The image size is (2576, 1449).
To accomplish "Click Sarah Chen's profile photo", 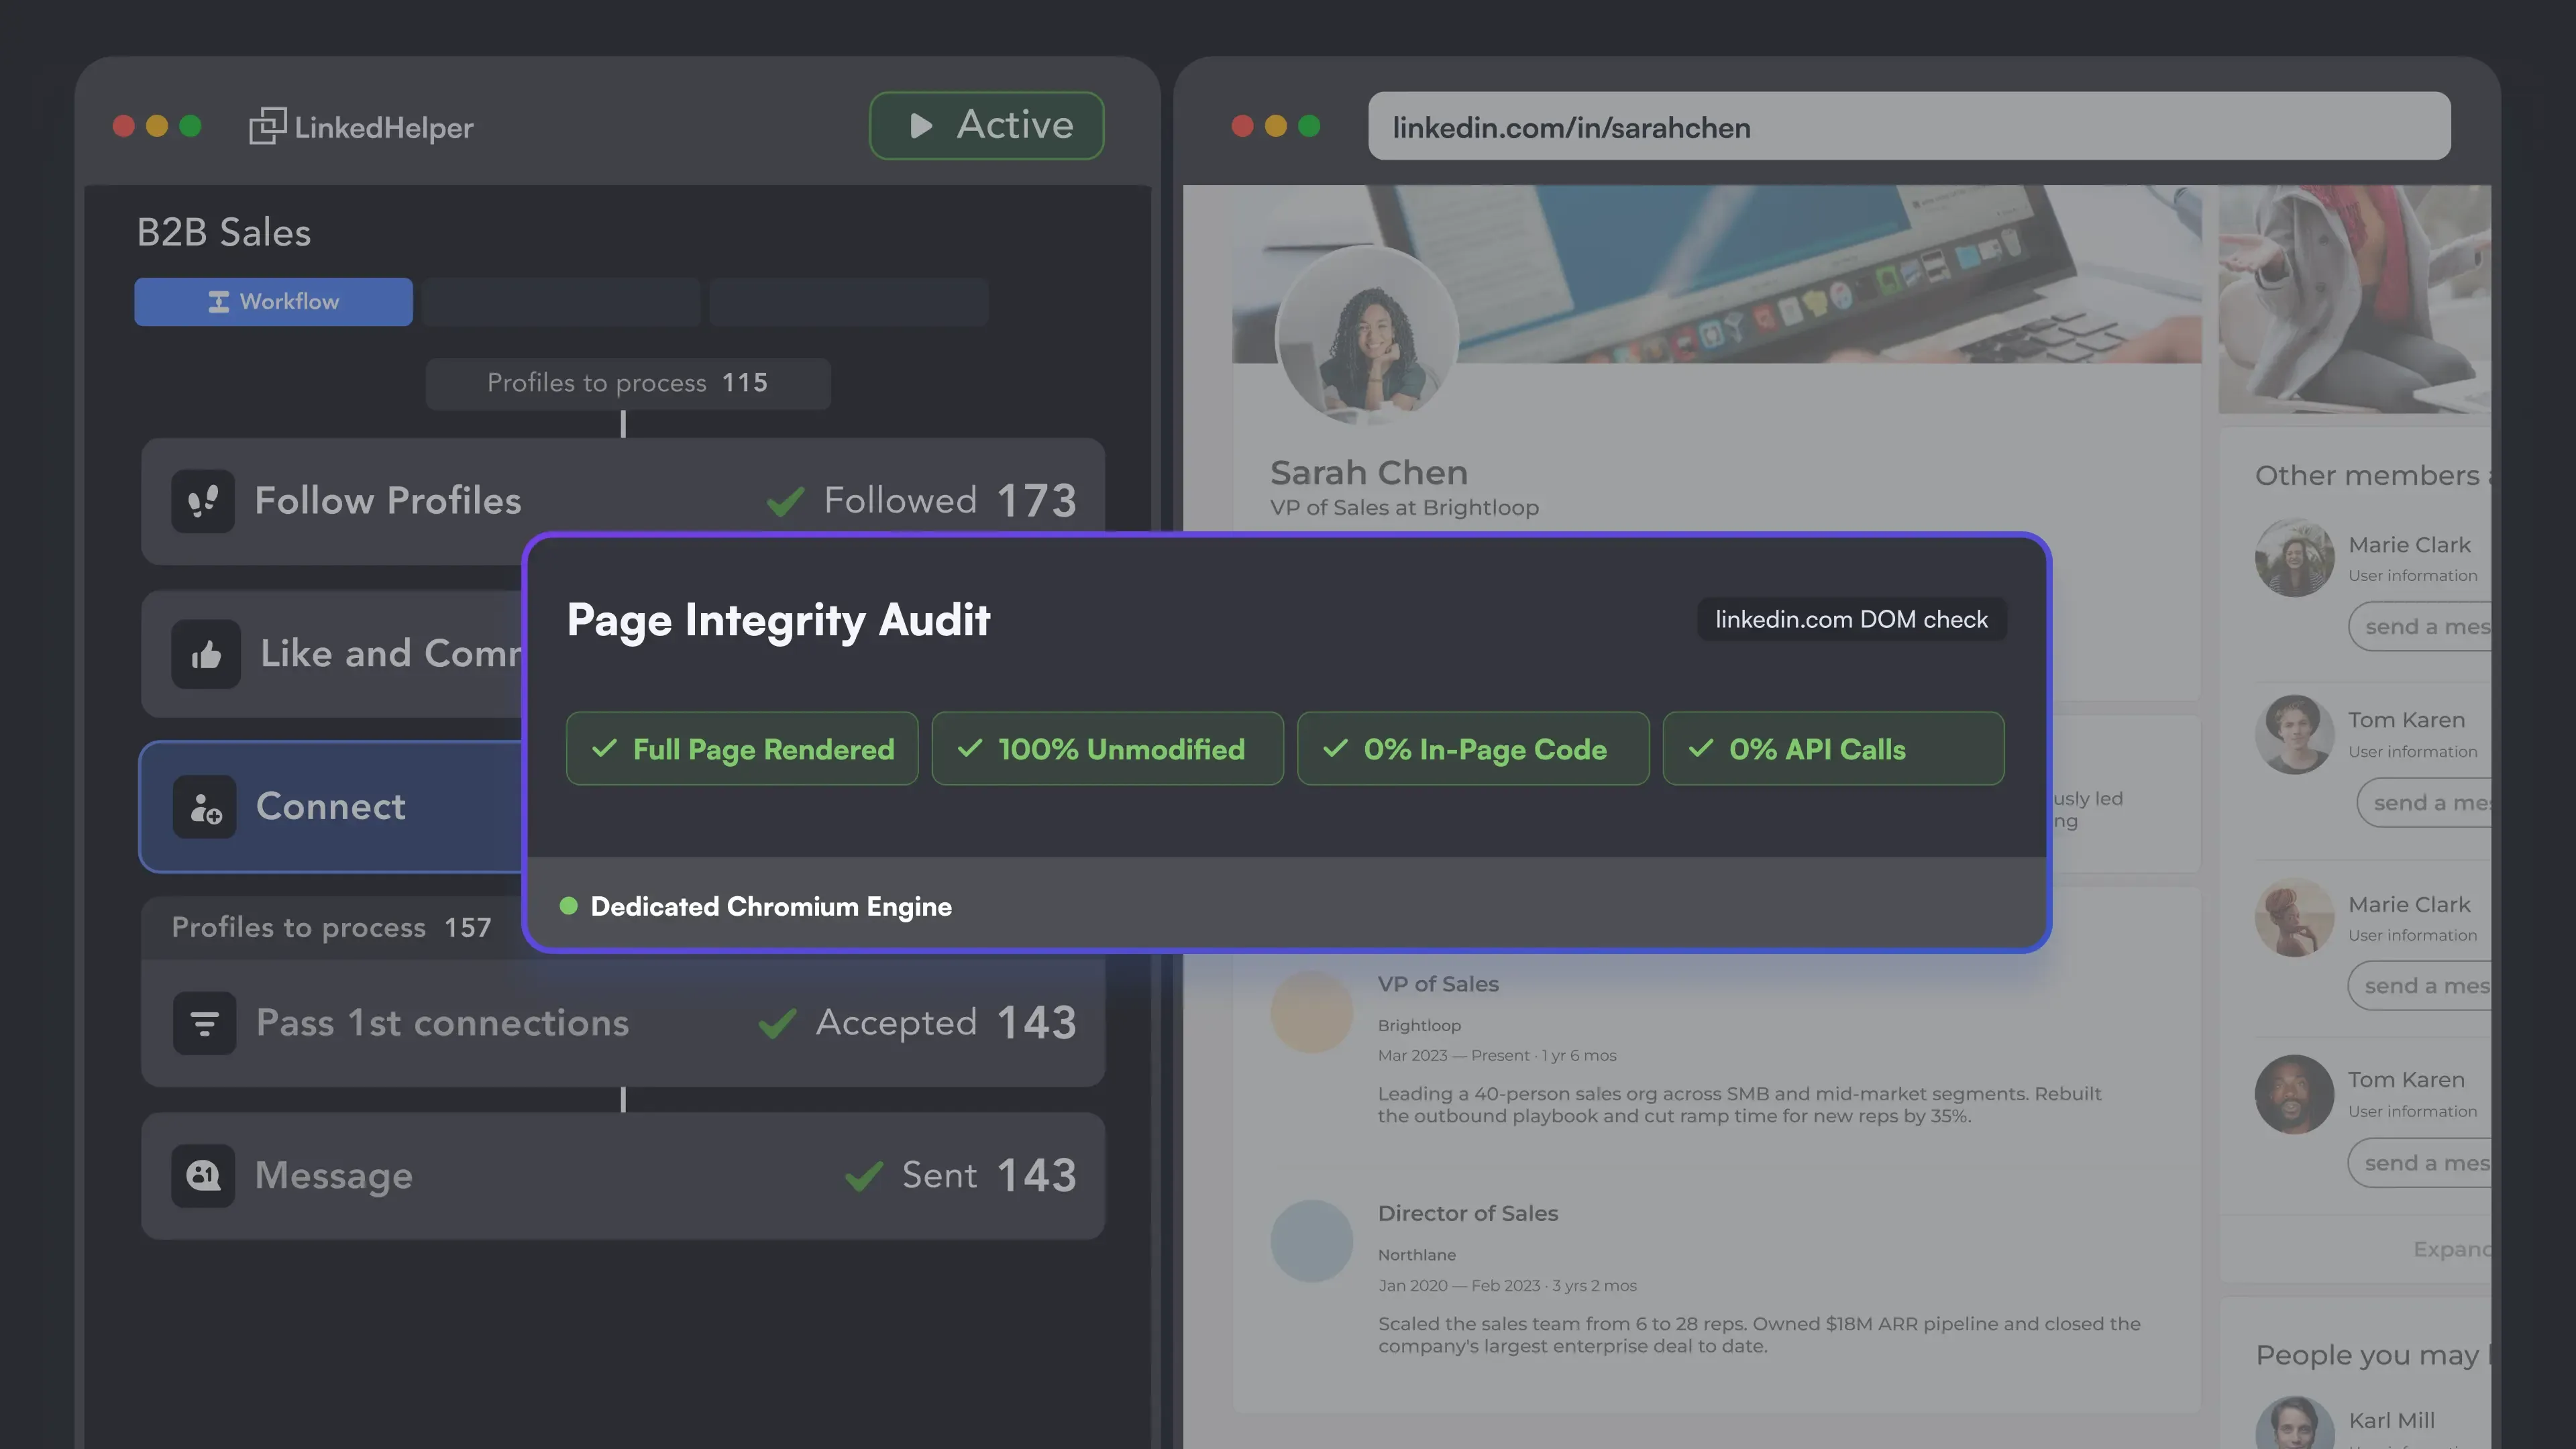I will point(1368,337).
